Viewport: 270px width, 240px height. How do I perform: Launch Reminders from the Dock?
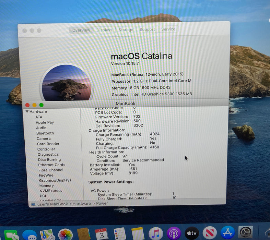point(120,234)
